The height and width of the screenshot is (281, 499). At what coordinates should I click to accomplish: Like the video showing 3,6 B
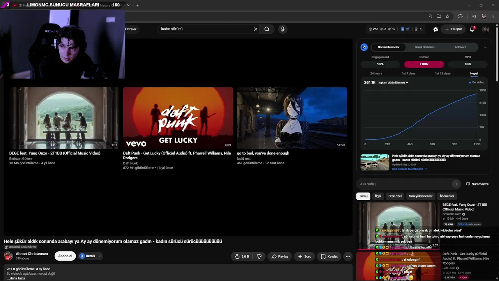click(x=242, y=256)
